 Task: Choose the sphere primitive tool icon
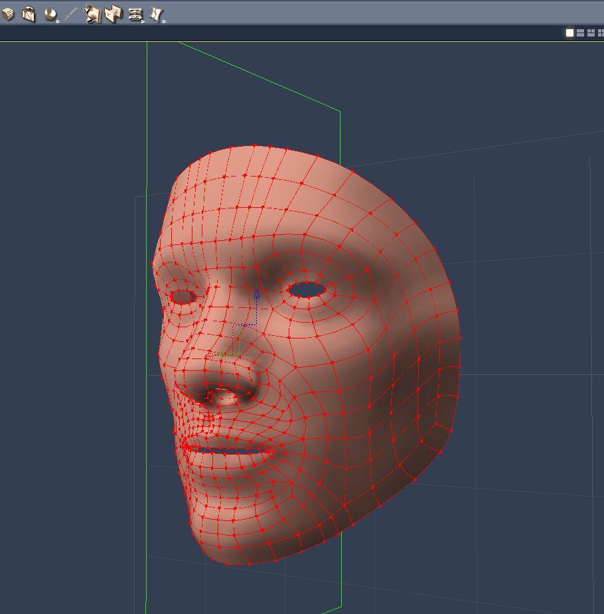point(50,14)
